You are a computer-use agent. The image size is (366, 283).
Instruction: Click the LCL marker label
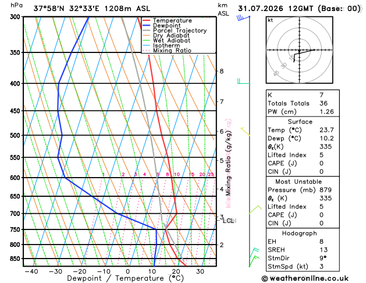228,221
